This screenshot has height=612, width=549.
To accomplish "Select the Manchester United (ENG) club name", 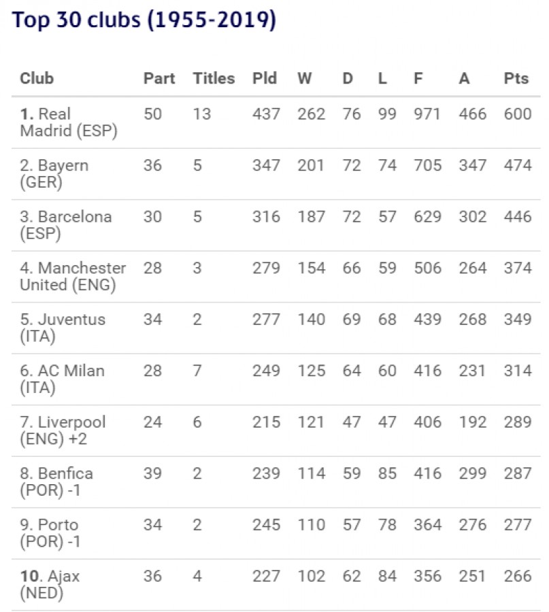I will click(x=73, y=277).
